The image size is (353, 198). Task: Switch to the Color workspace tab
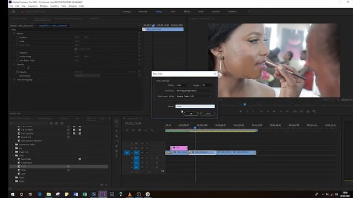pos(173,12)
